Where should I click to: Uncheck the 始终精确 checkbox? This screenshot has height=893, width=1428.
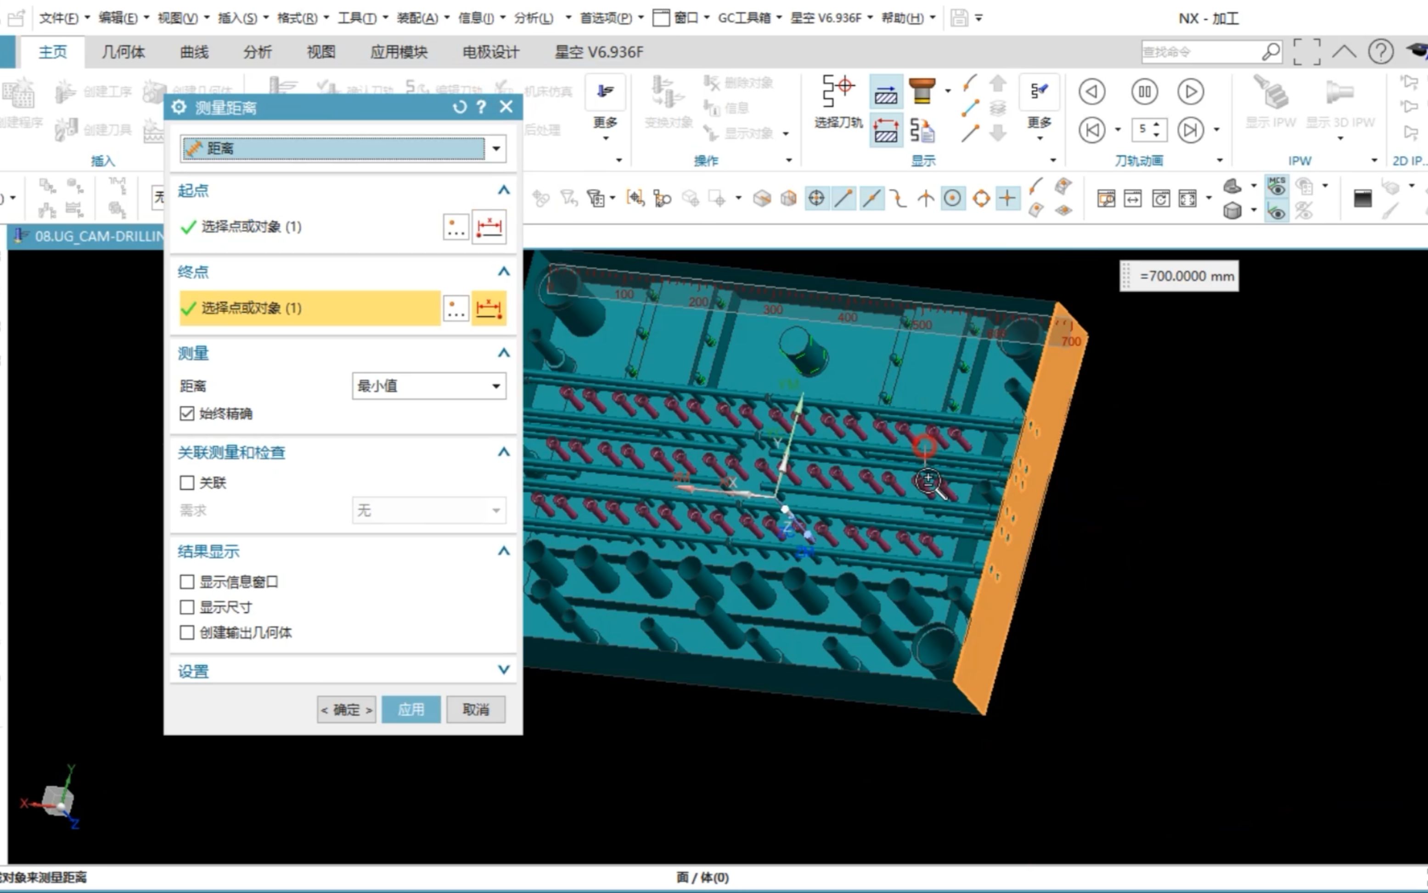pos(187,413)
